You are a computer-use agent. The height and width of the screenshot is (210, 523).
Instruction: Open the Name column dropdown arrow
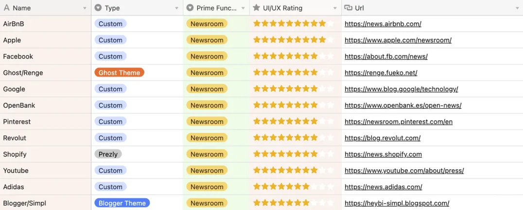[x=85, y=8]
